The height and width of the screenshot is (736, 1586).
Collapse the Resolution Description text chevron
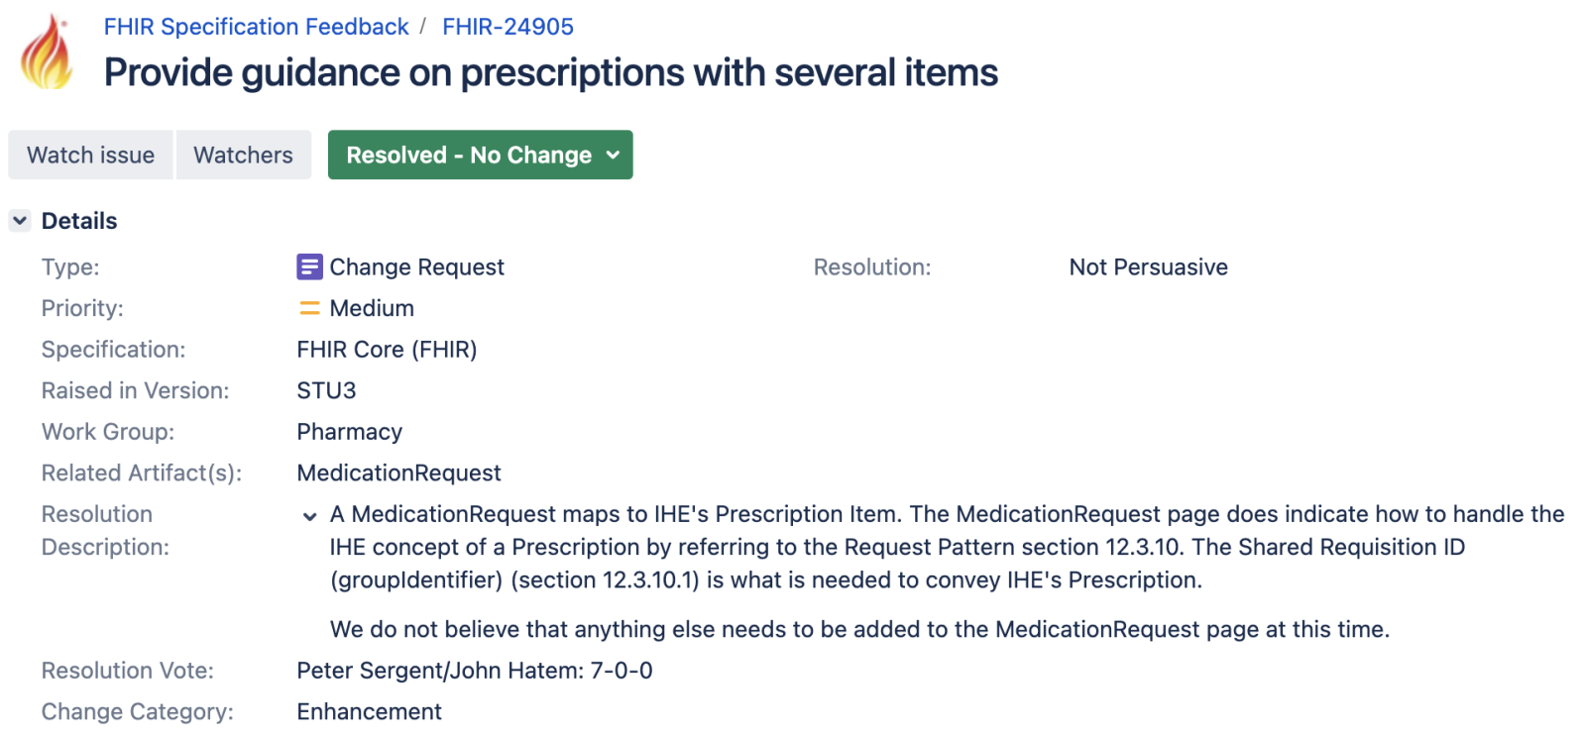coord(309,516)
